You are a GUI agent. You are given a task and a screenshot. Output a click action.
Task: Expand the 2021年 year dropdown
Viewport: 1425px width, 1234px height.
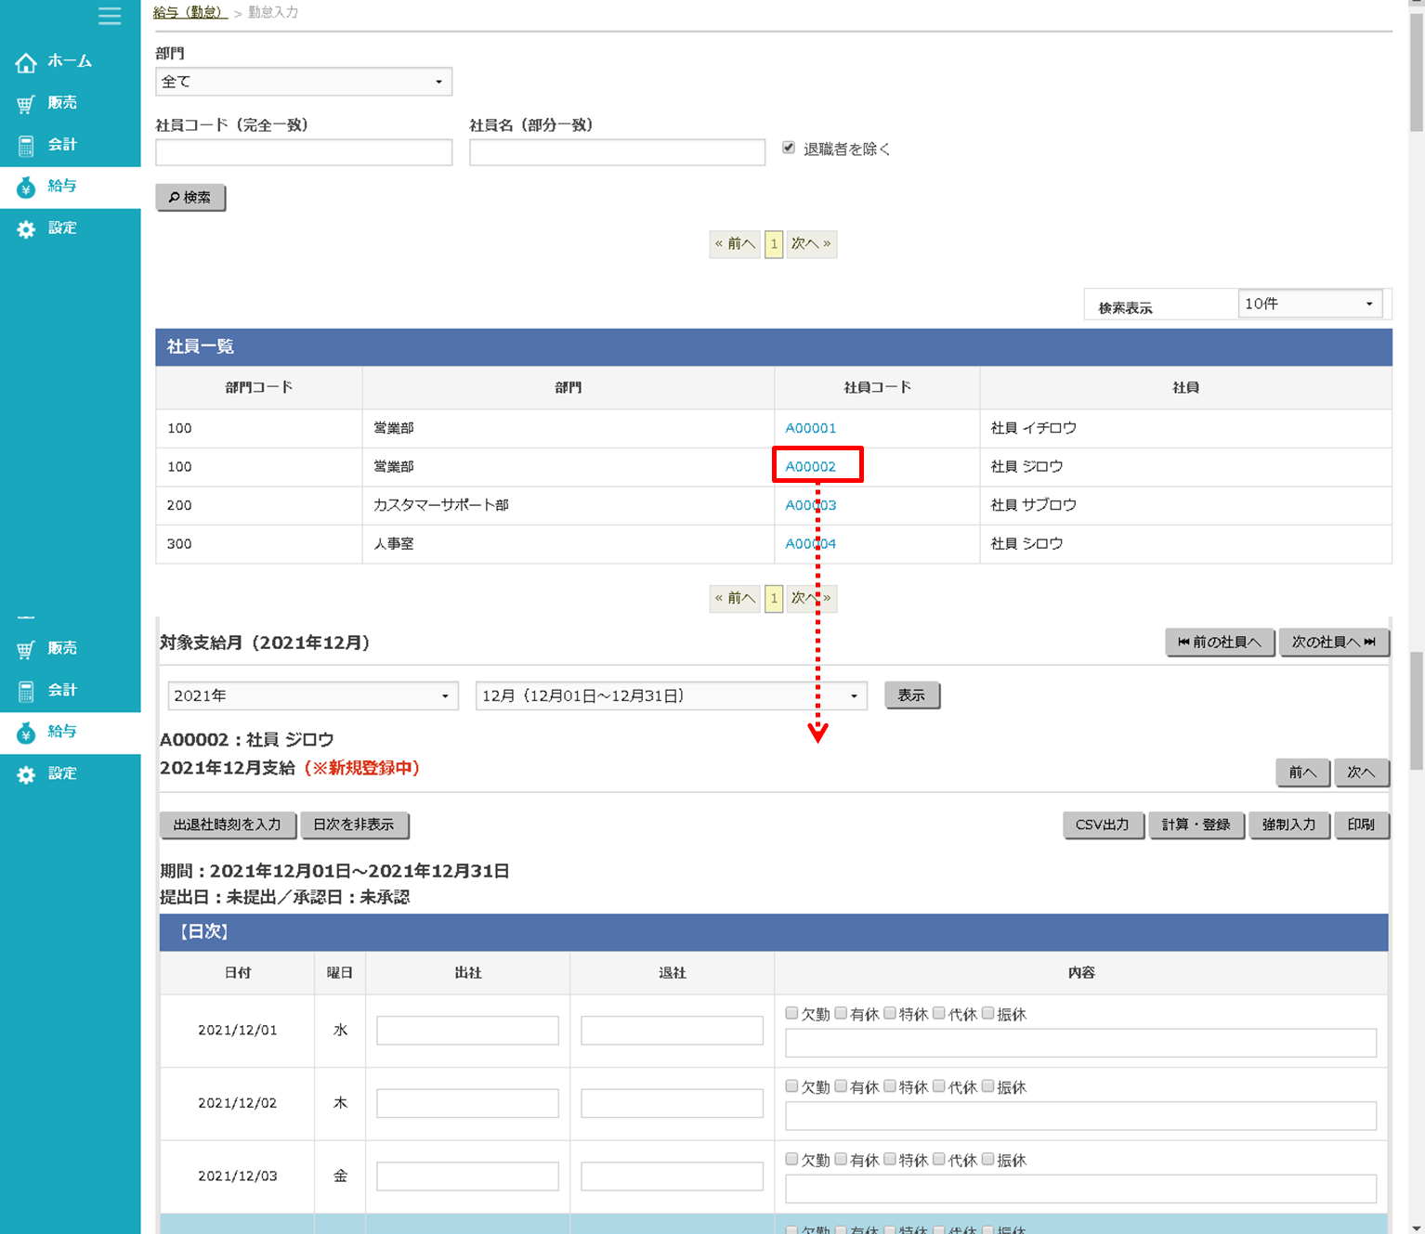click(312, 695)
